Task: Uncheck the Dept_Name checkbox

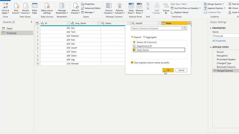Action: point(134,50)
